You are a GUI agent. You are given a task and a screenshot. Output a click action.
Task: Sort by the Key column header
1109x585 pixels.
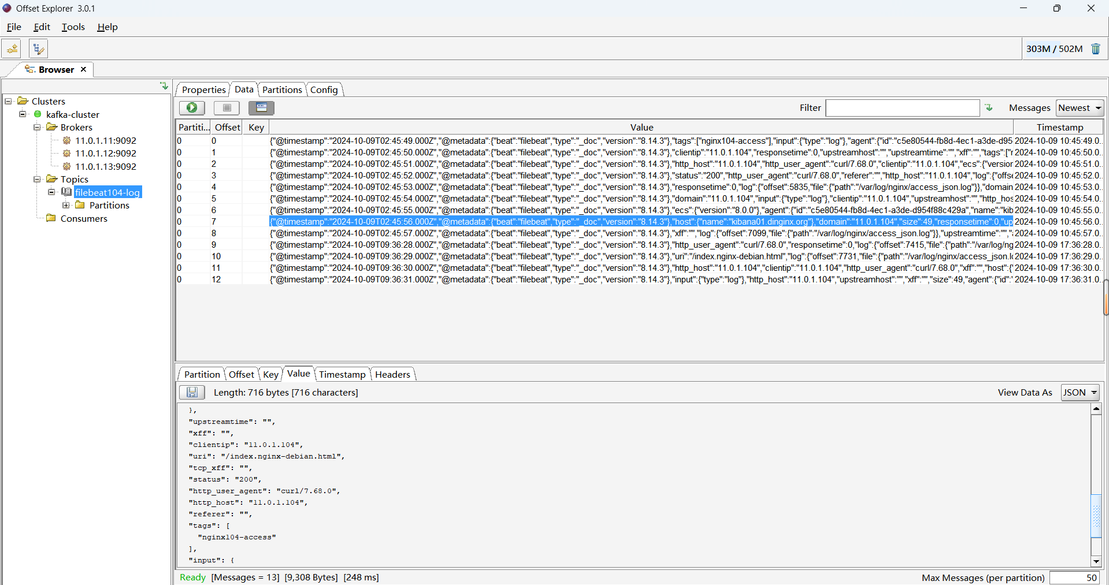pyautogui.click(x=256, y=127)
